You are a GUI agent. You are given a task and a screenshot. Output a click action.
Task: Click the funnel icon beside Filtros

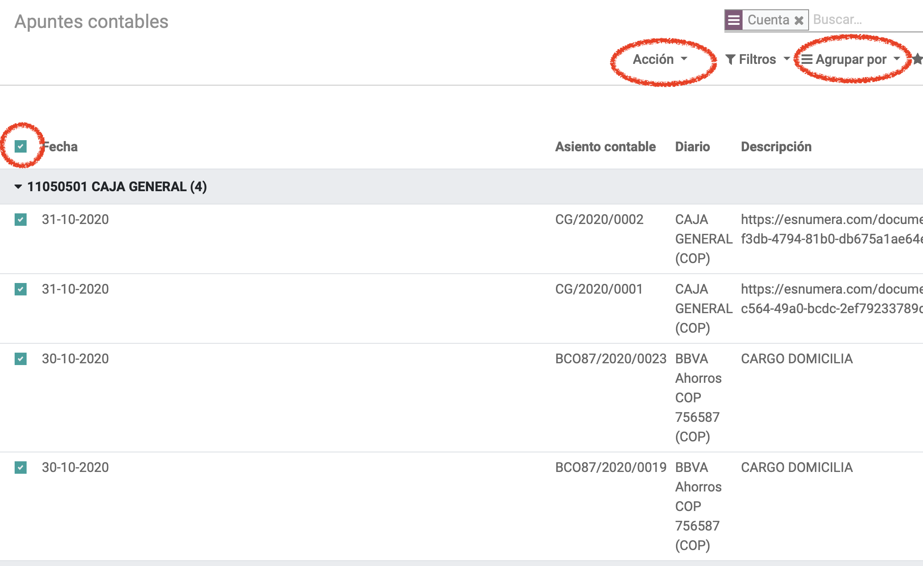pyautogui.click(x=731, y=59)
